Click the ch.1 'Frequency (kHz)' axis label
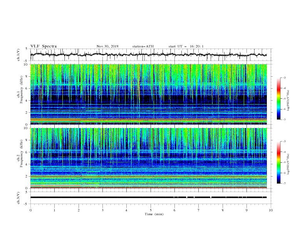Screen dimensions: 305x236 point(21,89)
